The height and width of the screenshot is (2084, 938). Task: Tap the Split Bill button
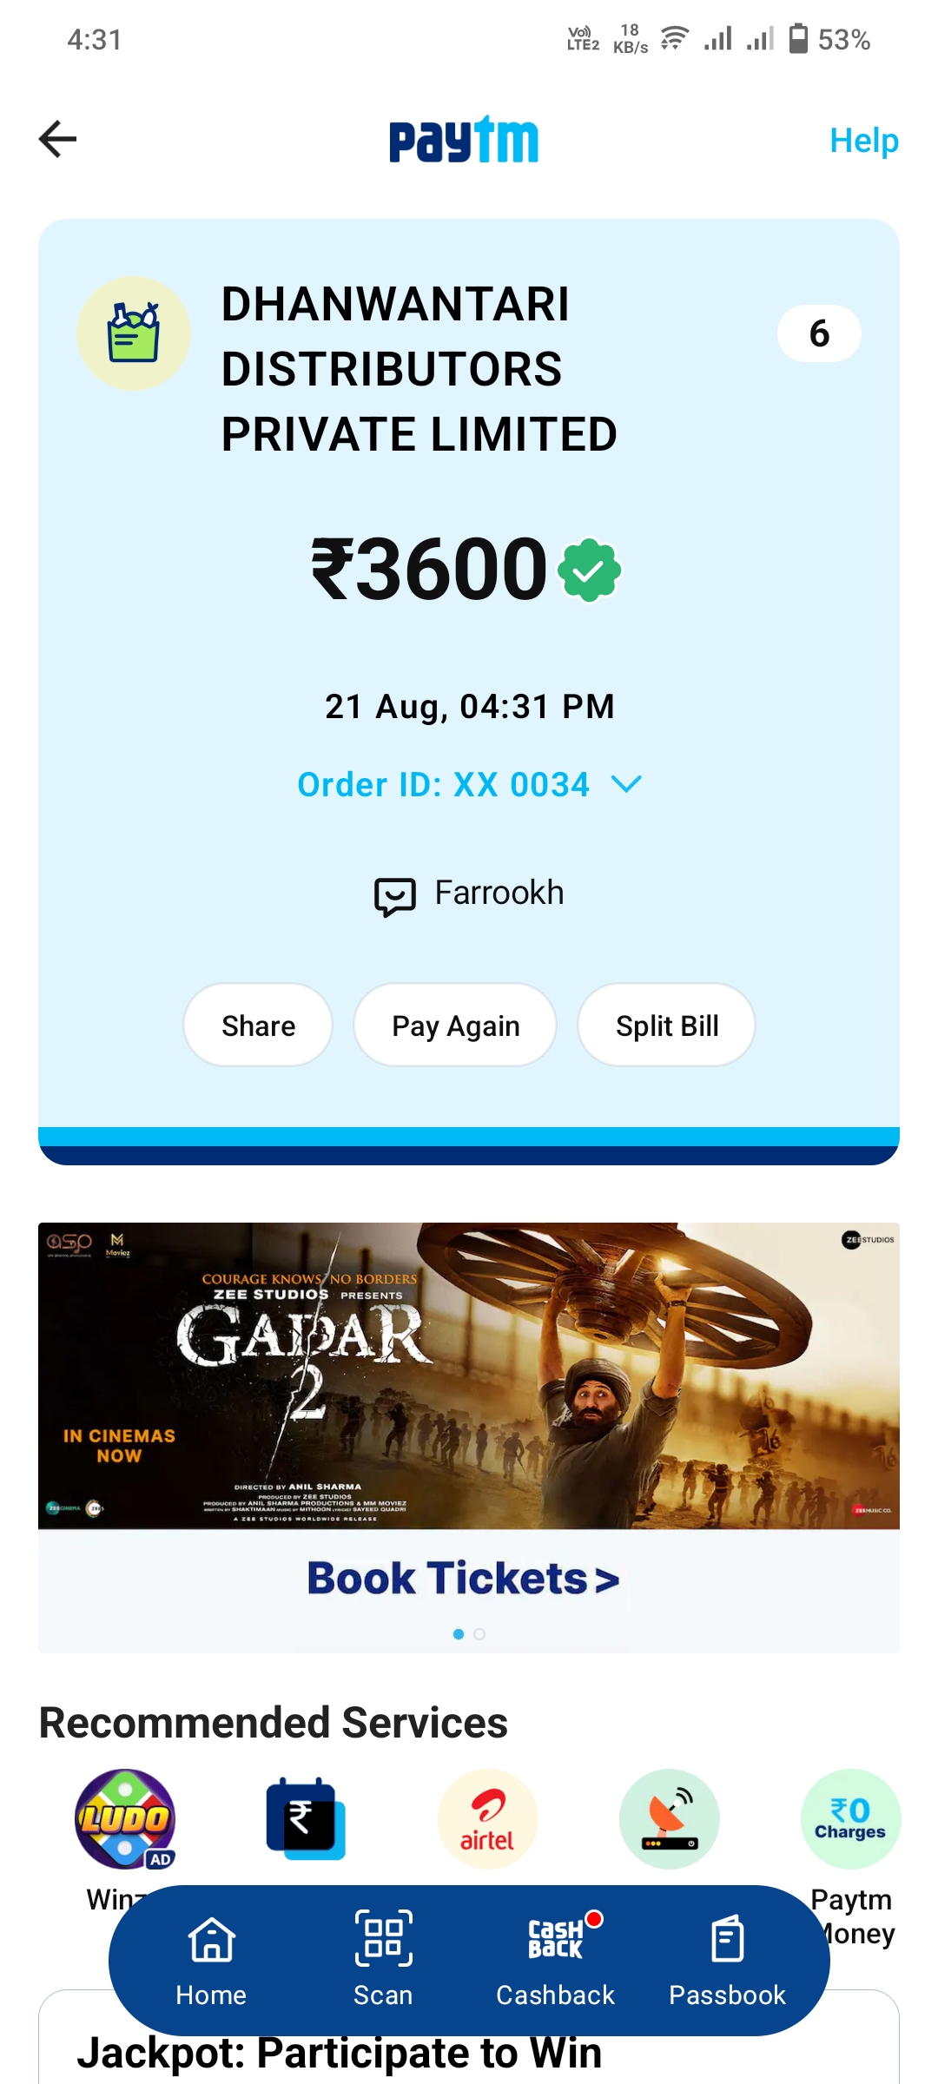tap(667, 1025)
